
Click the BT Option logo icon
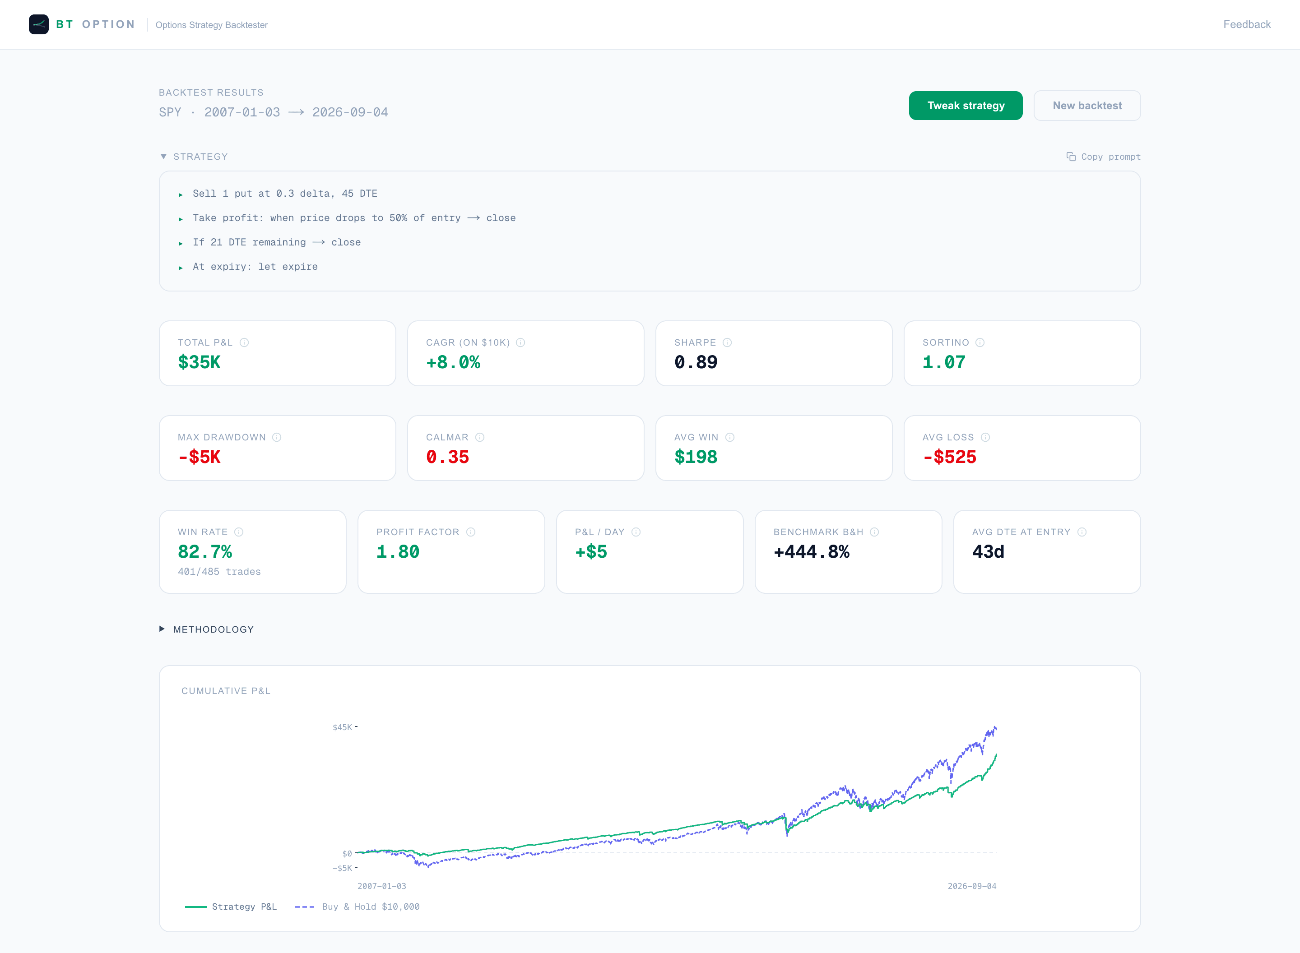pyautogui.click(x=39, y=24)
